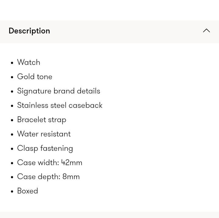Click 'Stainless steel caseback' item

click(x=60, y=105)
